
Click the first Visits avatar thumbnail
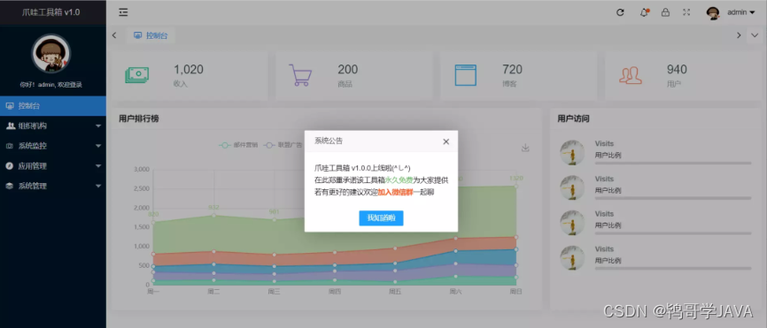click(x=572, y=152)
